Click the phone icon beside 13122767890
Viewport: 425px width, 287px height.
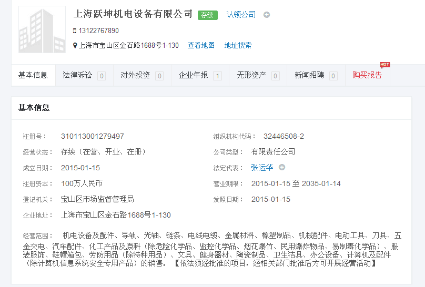point(75,31)
